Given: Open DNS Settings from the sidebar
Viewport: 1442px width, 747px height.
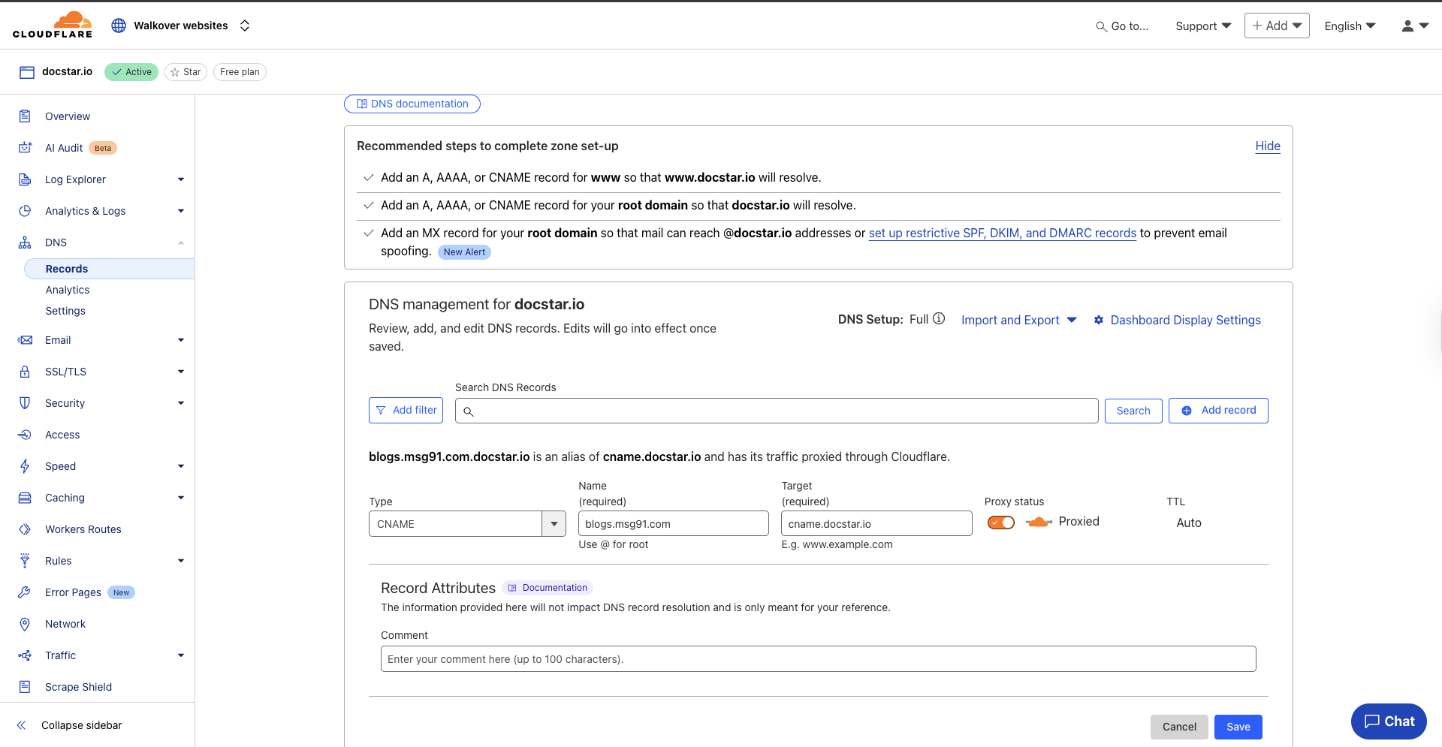Looking at the screenshot, I should point(65,310).
